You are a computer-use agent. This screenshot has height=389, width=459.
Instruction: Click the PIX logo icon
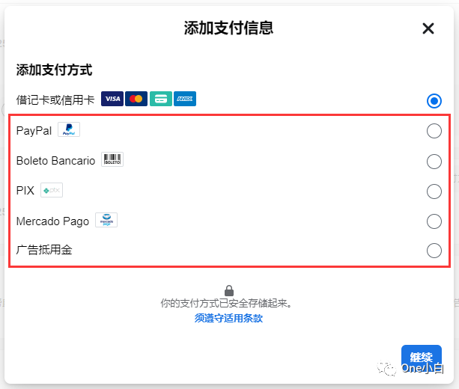[x=52, y=190]
